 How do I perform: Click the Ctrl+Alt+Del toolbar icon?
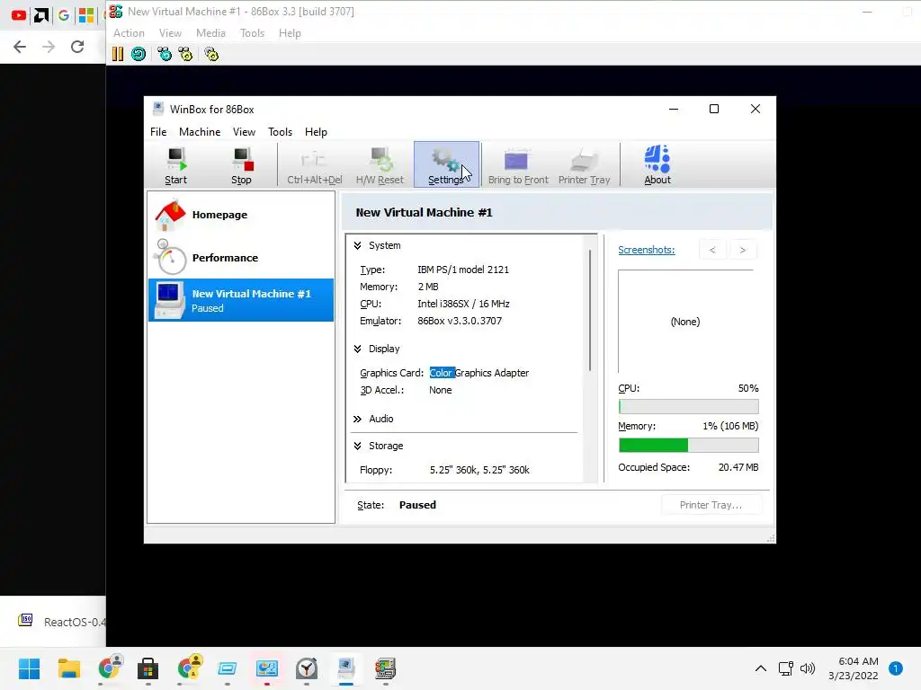(314, 165)
